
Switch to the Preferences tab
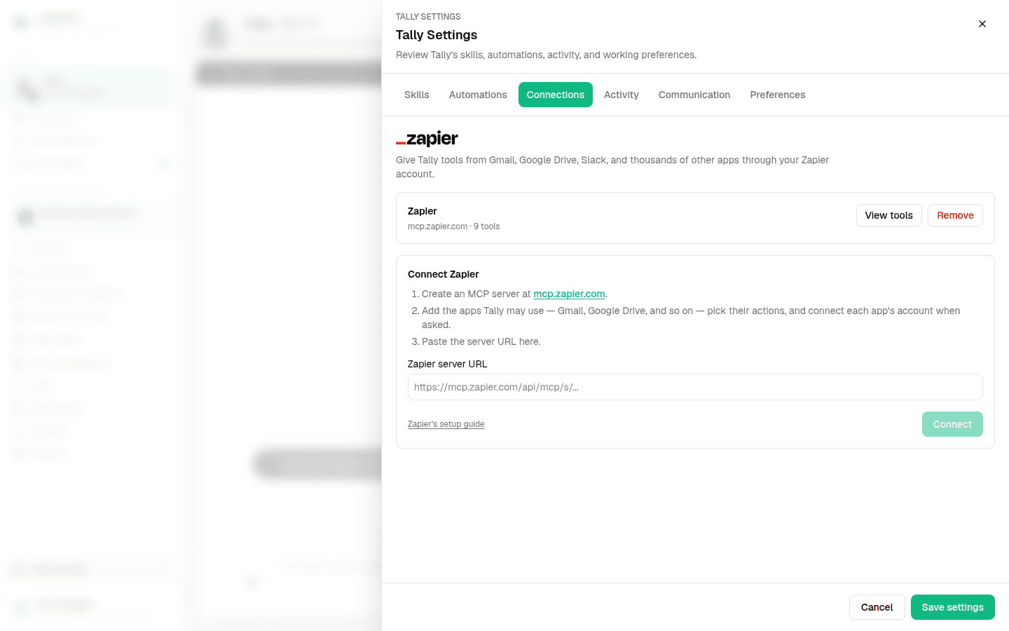(778, 95)
